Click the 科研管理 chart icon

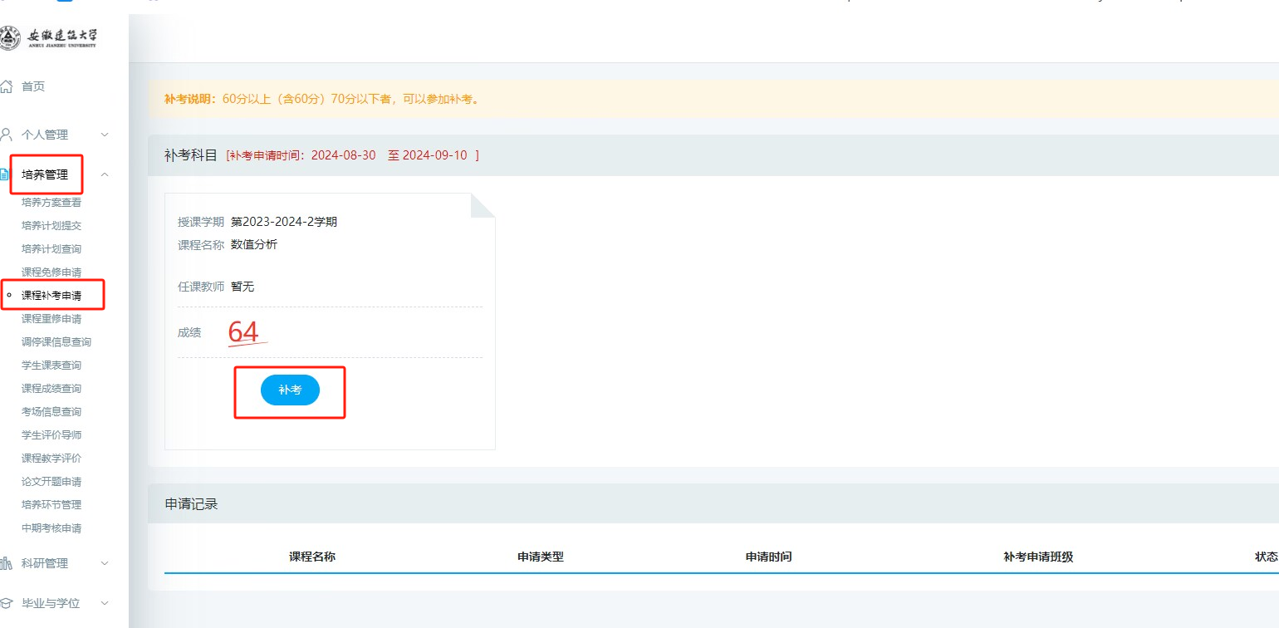7,563
